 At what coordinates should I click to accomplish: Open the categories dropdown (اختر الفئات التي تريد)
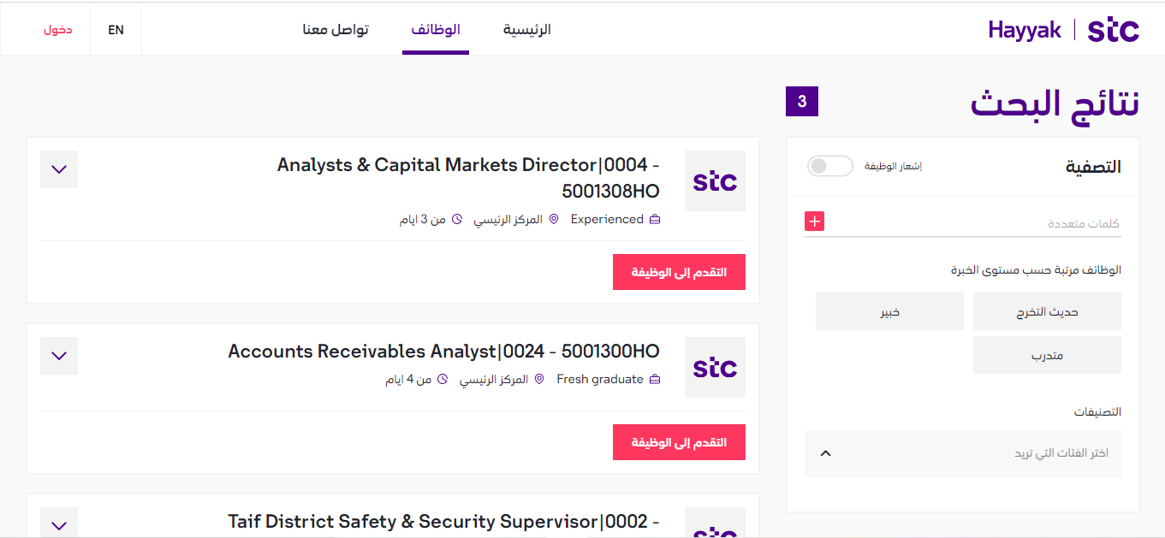[963, 453]
